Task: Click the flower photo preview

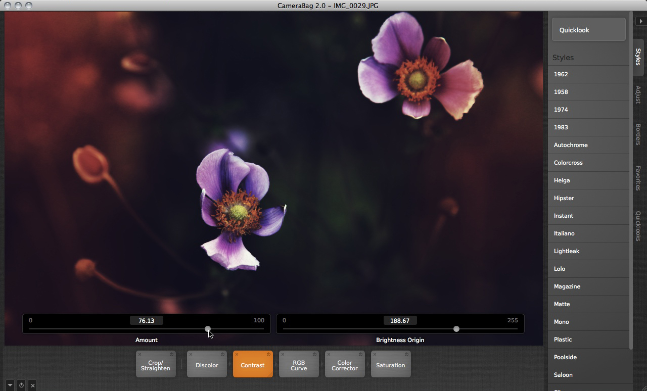Action: point(273,178)
